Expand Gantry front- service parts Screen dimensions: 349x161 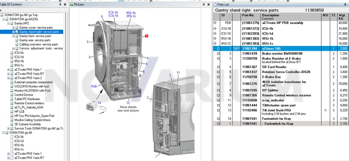click(x=13, y=36)
